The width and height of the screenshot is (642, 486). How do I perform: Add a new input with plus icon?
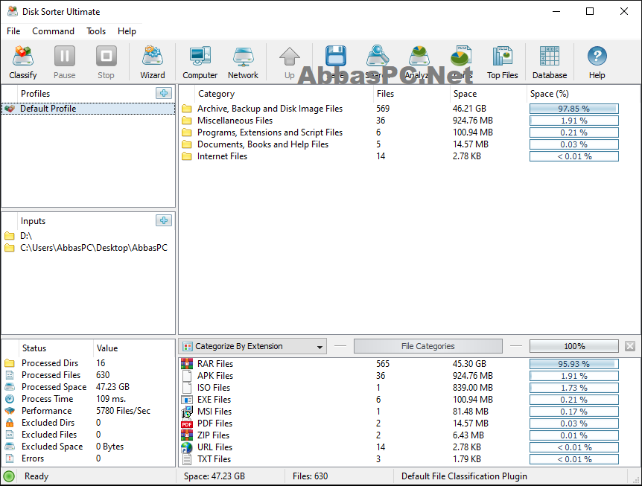(x=164, y=220)
